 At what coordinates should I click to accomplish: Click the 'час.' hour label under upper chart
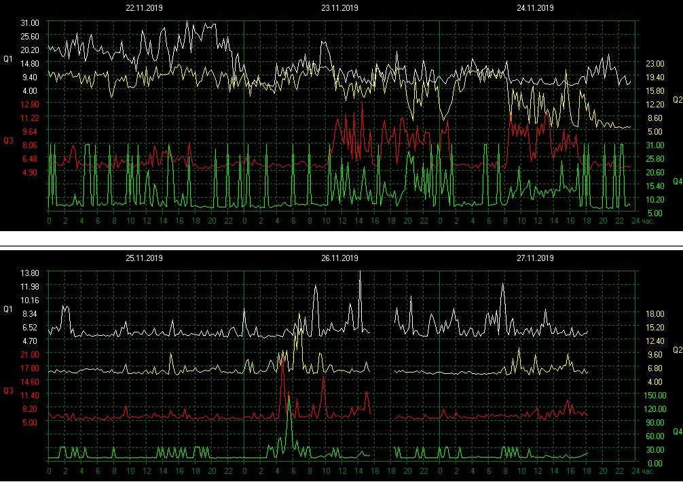650,221
